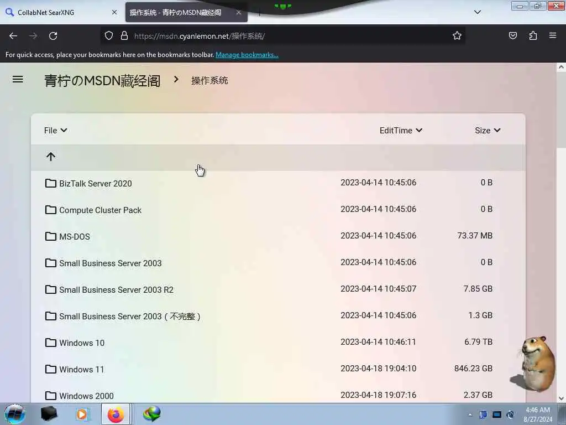Click the 7.85 GB size value

(478, 289)
